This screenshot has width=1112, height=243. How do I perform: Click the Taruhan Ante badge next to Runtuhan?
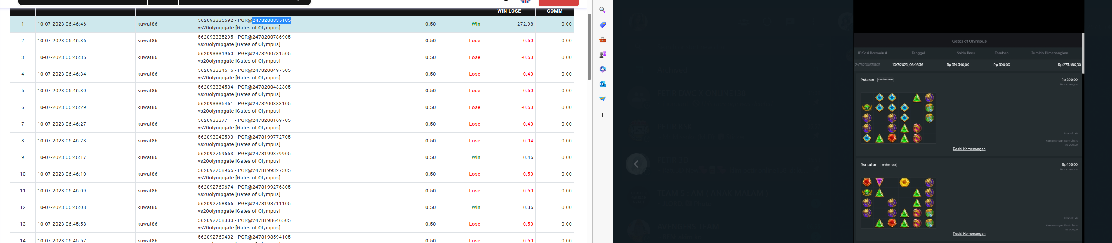(x=888, y=164)
